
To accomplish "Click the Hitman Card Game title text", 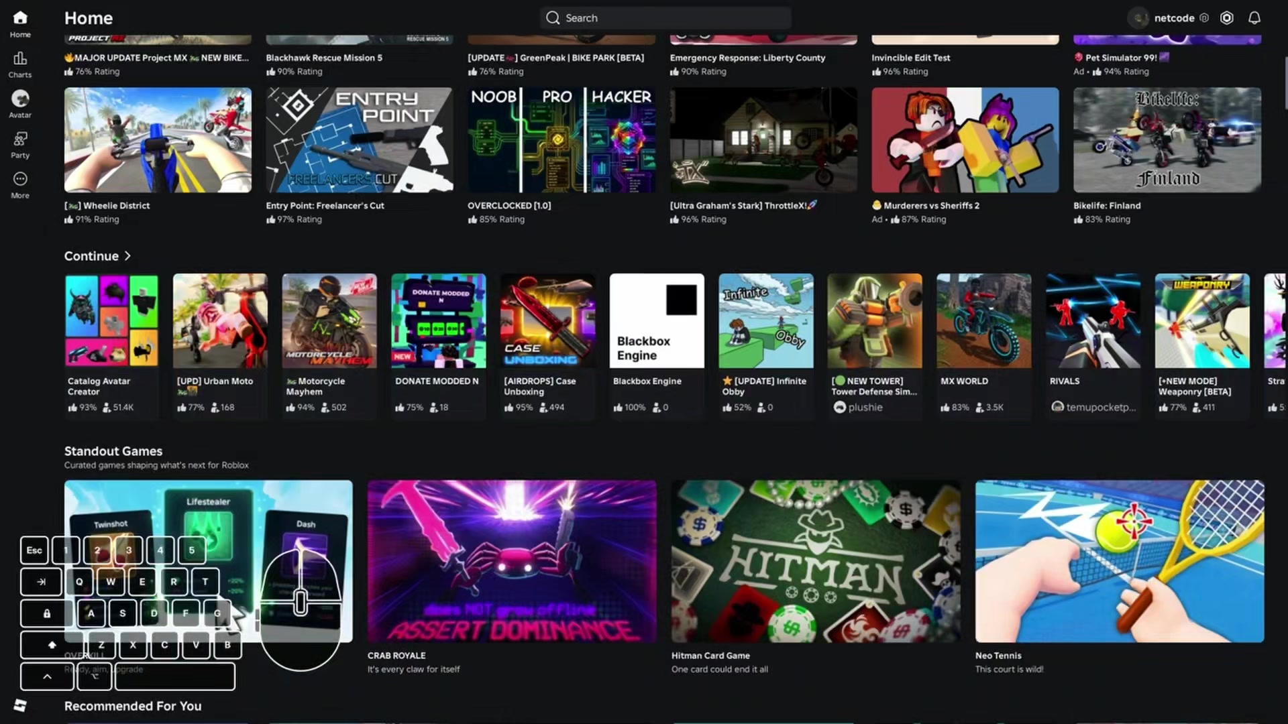I will coord(710,656).
